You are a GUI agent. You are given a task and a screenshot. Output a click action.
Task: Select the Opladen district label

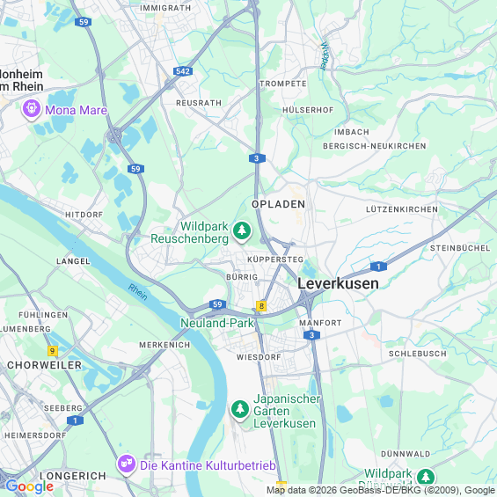coord(278,204)
